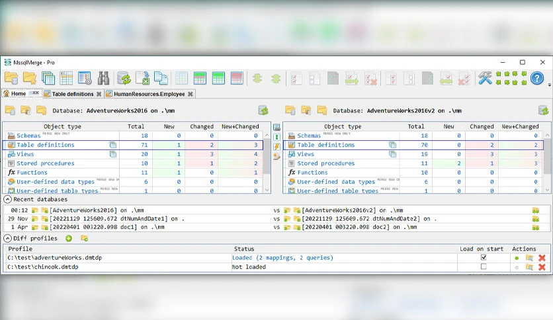Select C:\test\chinook.dmtdp profile row
Viewport: 553px width, 320px height.
(x=276, y=267)
